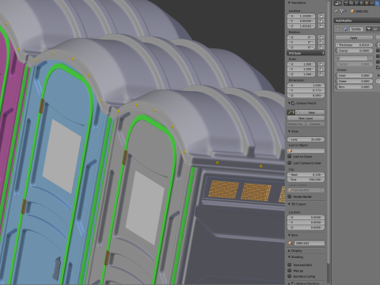
Task: Toggle lock on Scale X value
Action: (321, 64)
